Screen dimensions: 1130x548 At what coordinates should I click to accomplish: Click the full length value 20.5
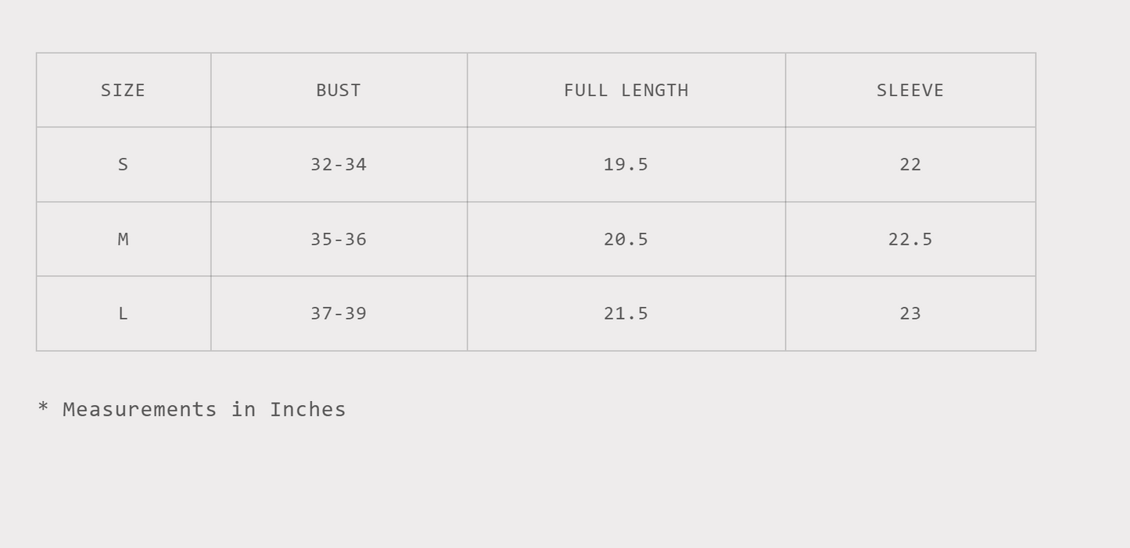[x=626, y=239]
